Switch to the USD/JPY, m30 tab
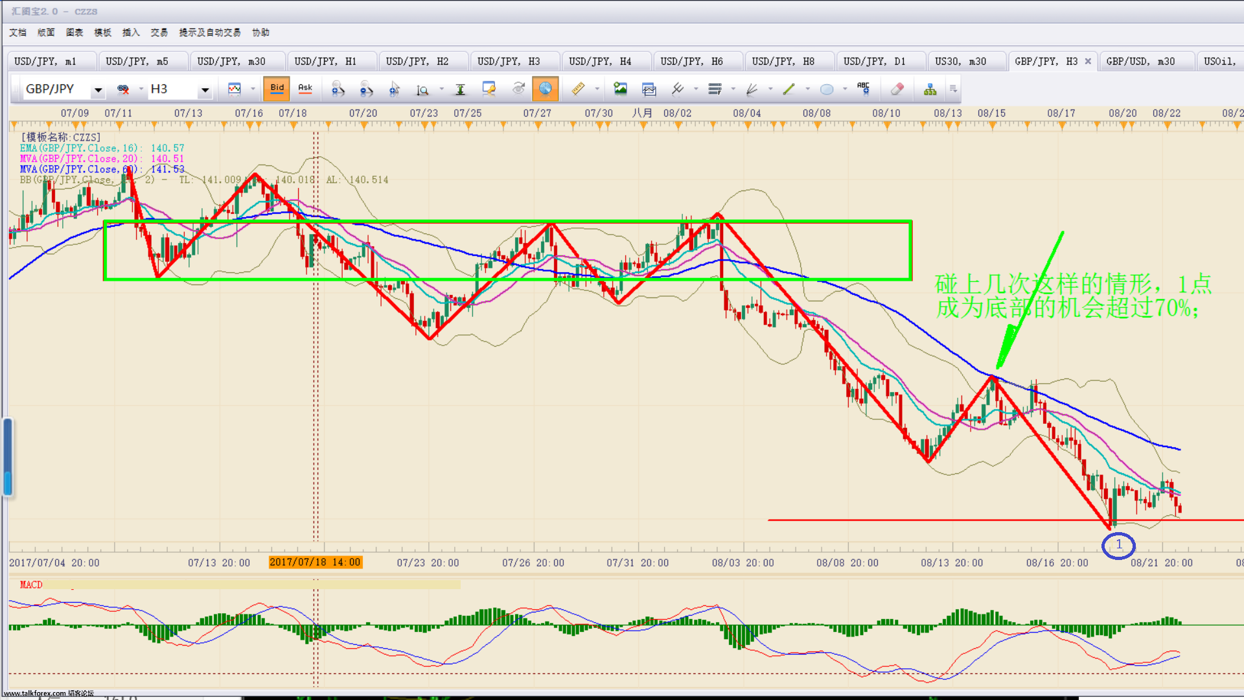Viewport: 1244px width, 700px height. point(238,62)
